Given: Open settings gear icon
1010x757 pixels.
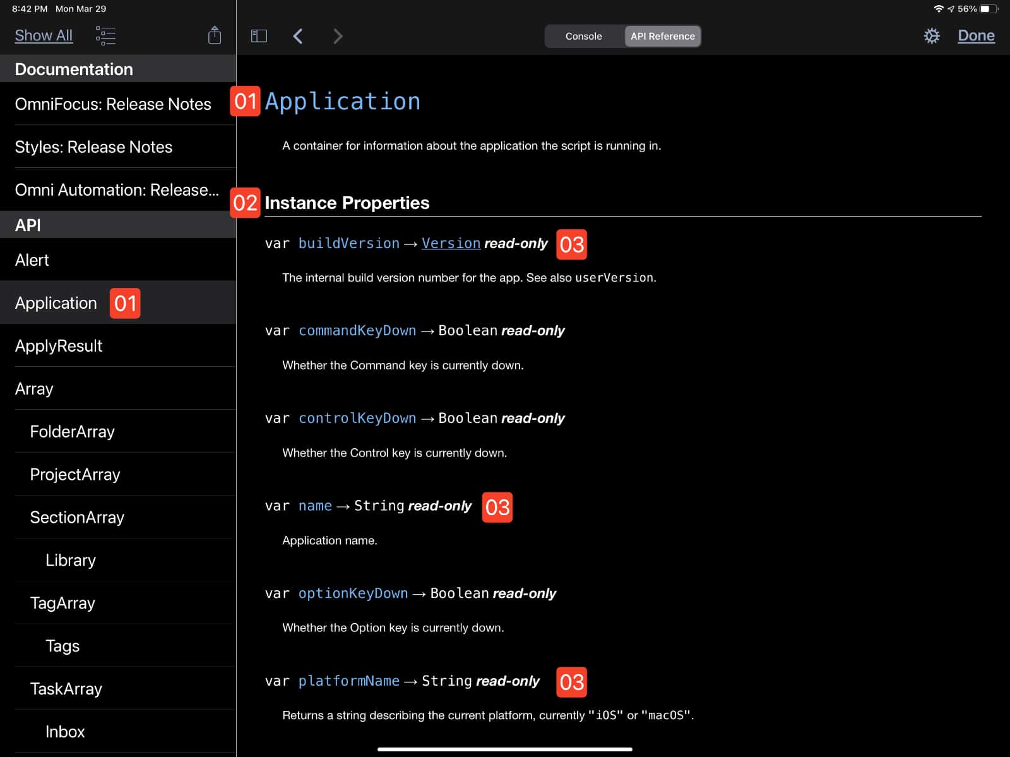Looking at the screenshot, I should tap(932, 36).
